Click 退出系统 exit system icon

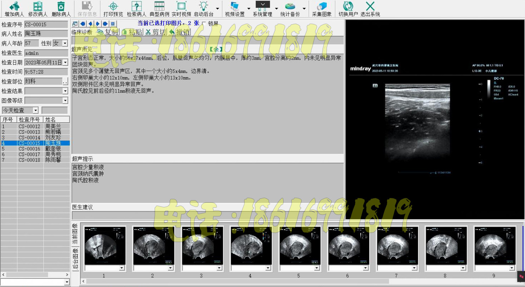[x=370, y=6]
